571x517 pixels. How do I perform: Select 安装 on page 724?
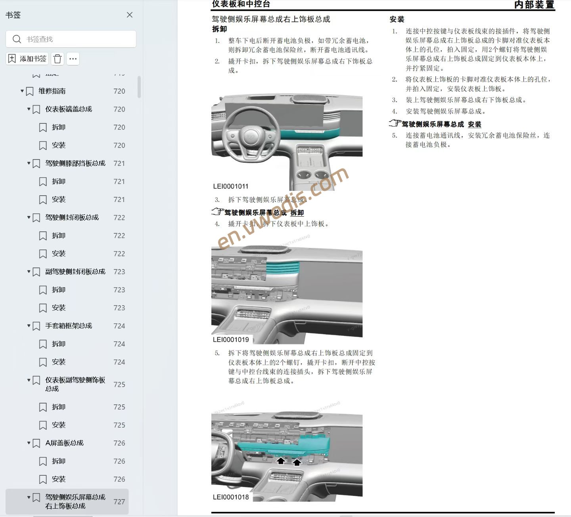tap(59, 362)
